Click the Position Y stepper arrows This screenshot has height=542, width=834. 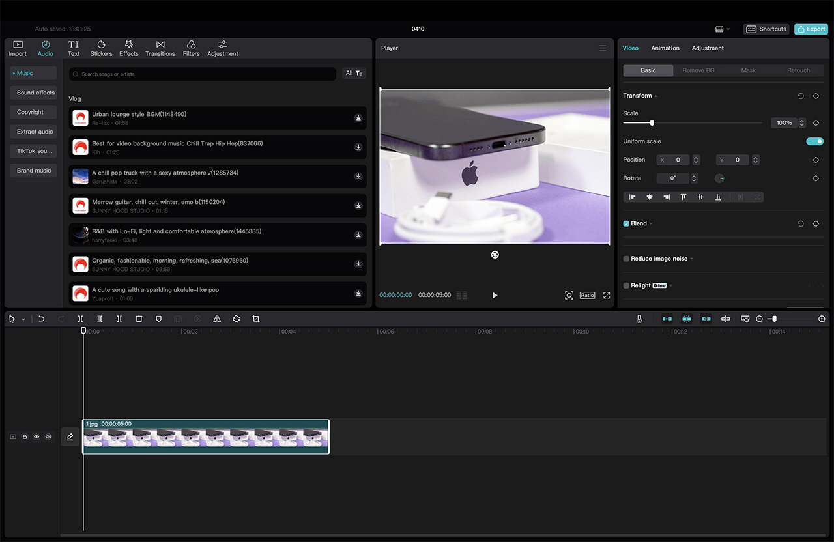click(756, 160)
